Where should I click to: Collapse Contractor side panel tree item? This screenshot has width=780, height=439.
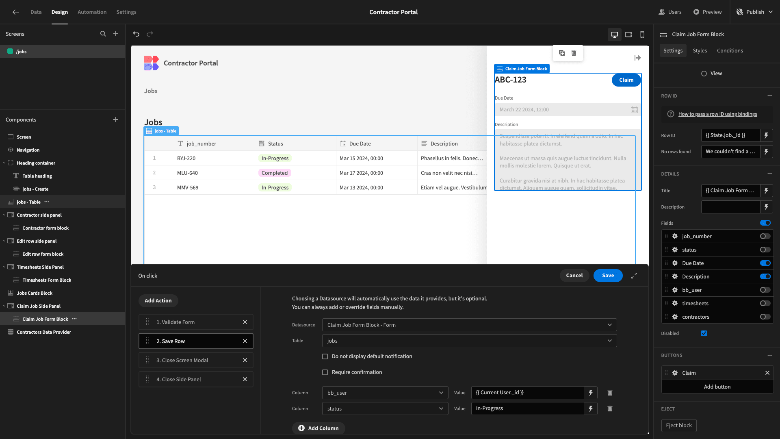[x=4, y=215]
